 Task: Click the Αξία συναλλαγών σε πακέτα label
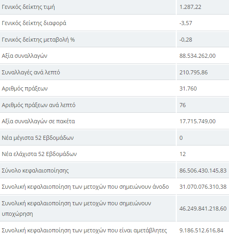[38, 121]
